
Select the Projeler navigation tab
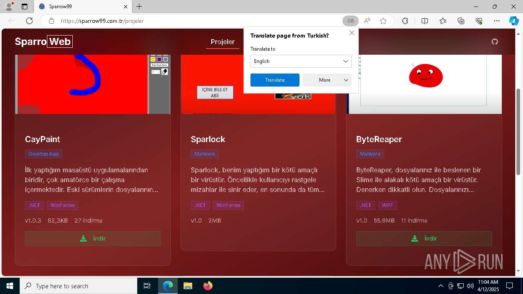click(223, 42)
